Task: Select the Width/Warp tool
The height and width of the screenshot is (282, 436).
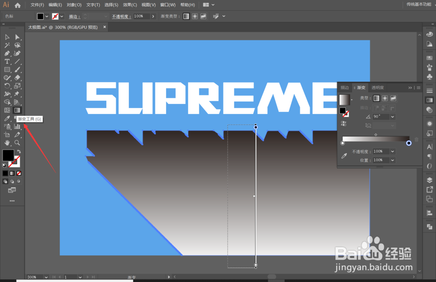Action: click(x=7, y=94)
